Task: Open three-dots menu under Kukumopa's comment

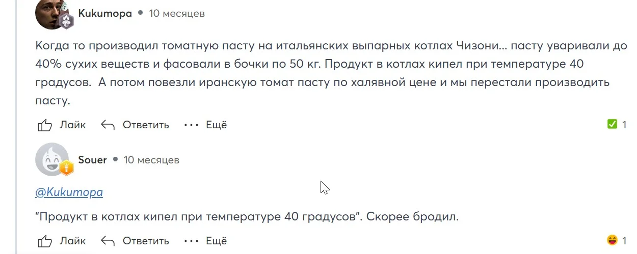Action: point(191,125)
